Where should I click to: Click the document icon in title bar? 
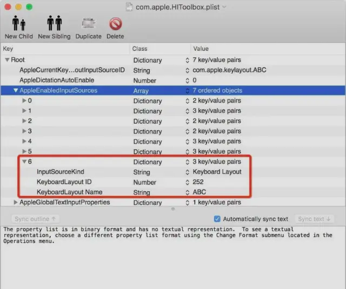129,7
